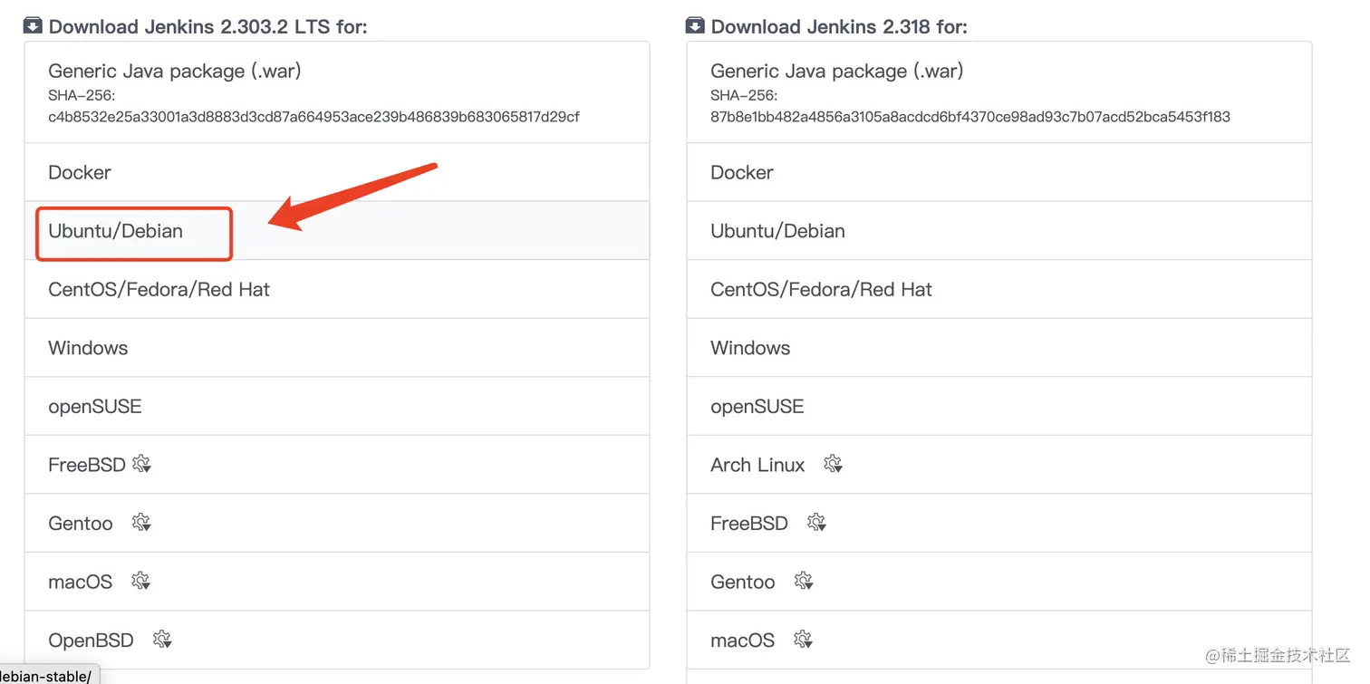Click third-party gear icon beside LTS FreeBSD
The width and height of the screenshot is (1370, 684).
(141, 465)
